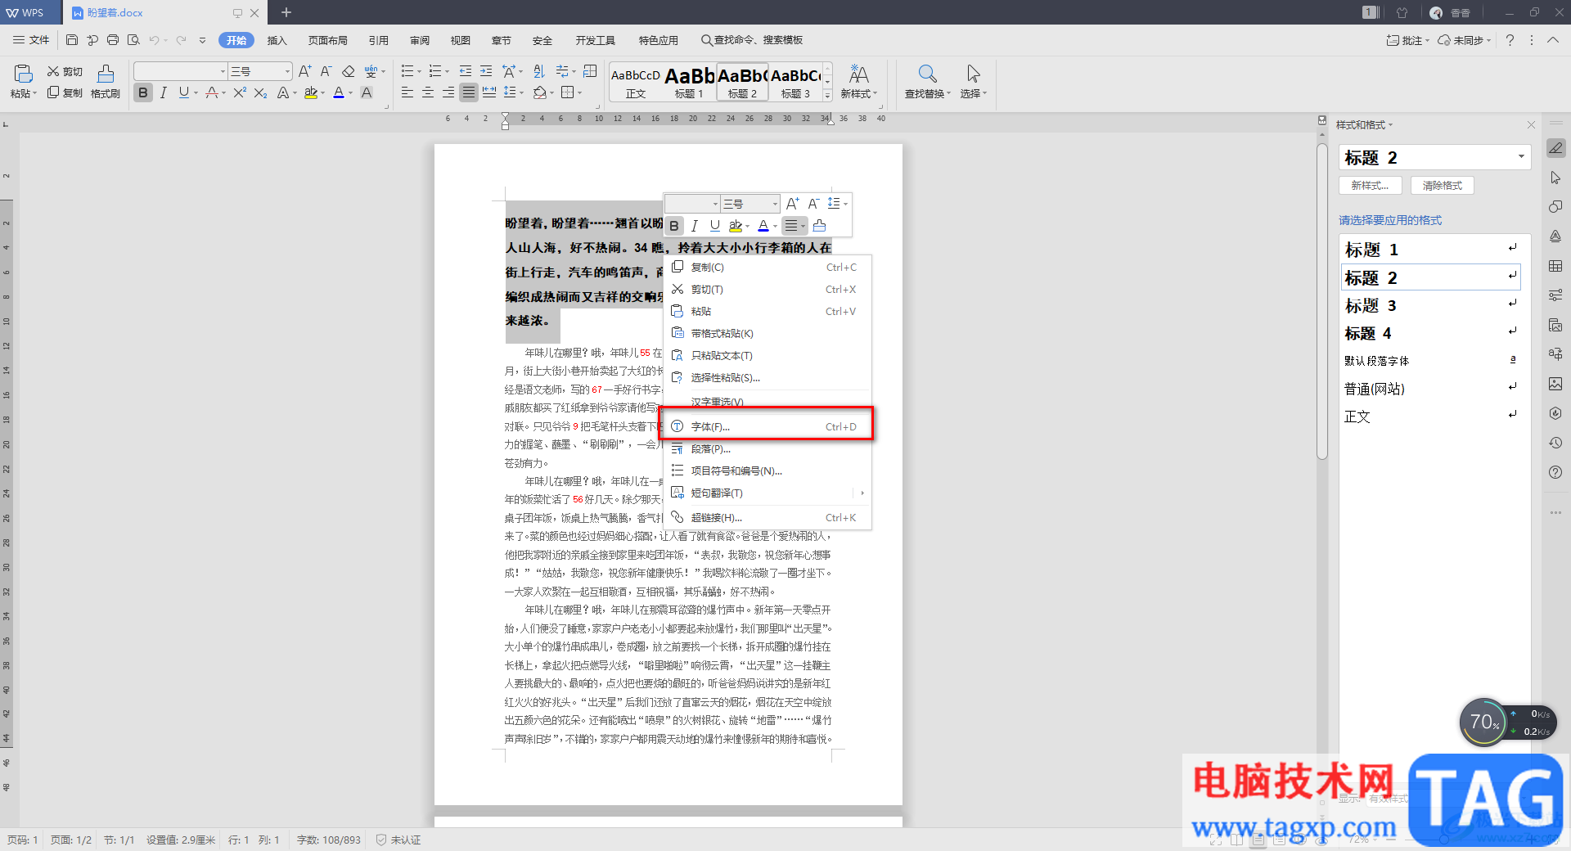This screenshot has width=1571, height=851.
Task: Click the decrease indent icon
Action: (x=466, y=71)
